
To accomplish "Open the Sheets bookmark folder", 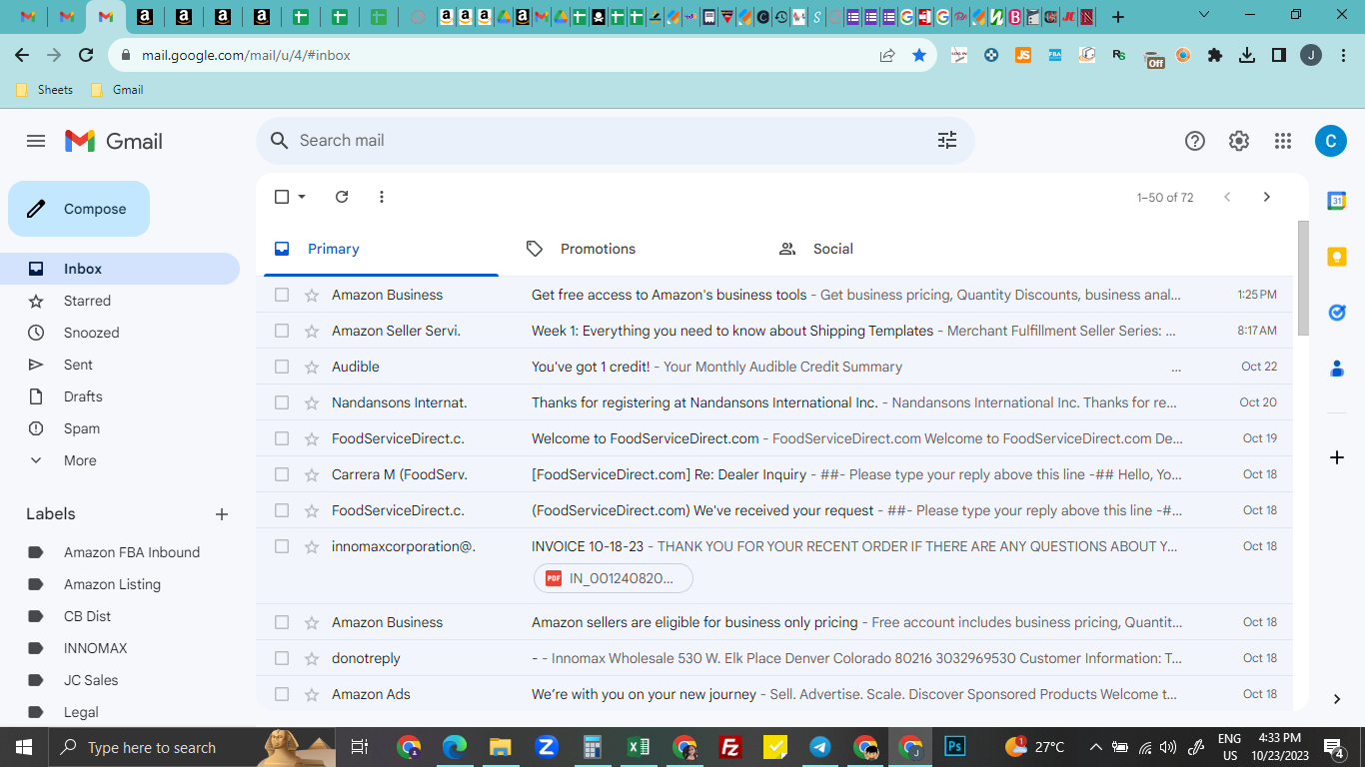I will pos(45,90).
